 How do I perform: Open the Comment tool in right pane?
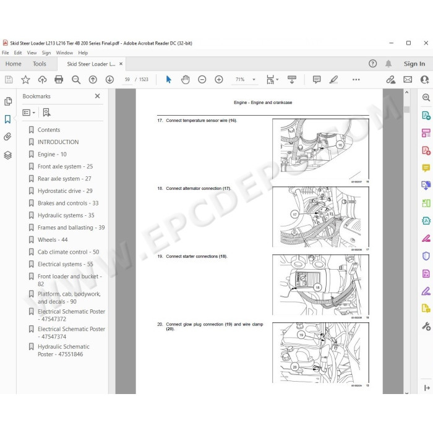click(426, 168)
